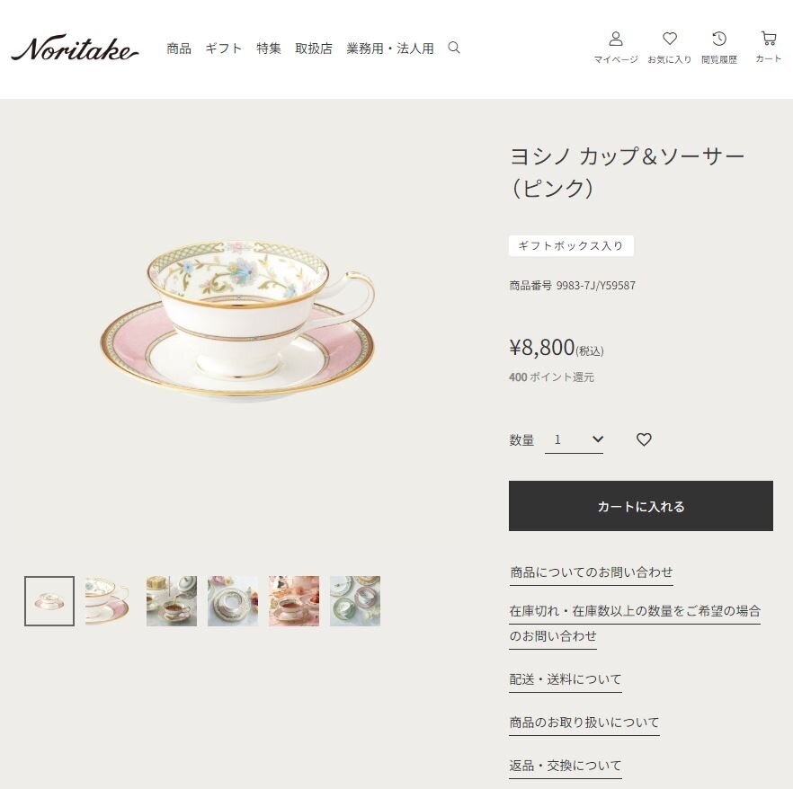The width and height of the screenshot is (793, 789).
Task: Open the 特集 menu
Action: coord(269,49)
